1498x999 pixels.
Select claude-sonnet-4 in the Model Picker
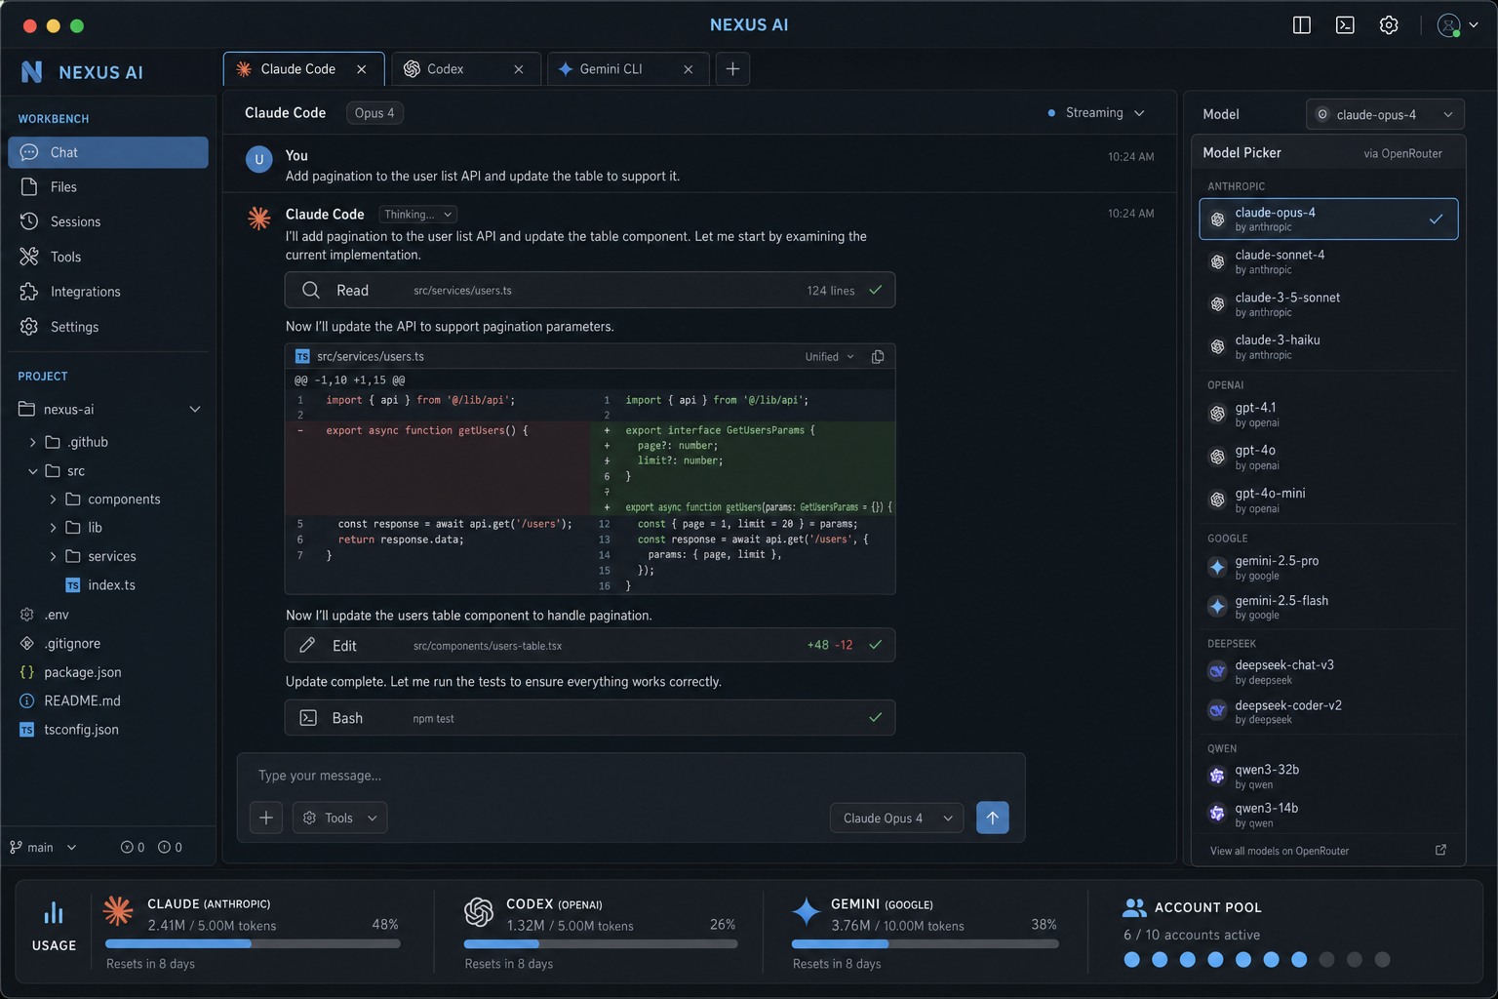[1328, 261]
